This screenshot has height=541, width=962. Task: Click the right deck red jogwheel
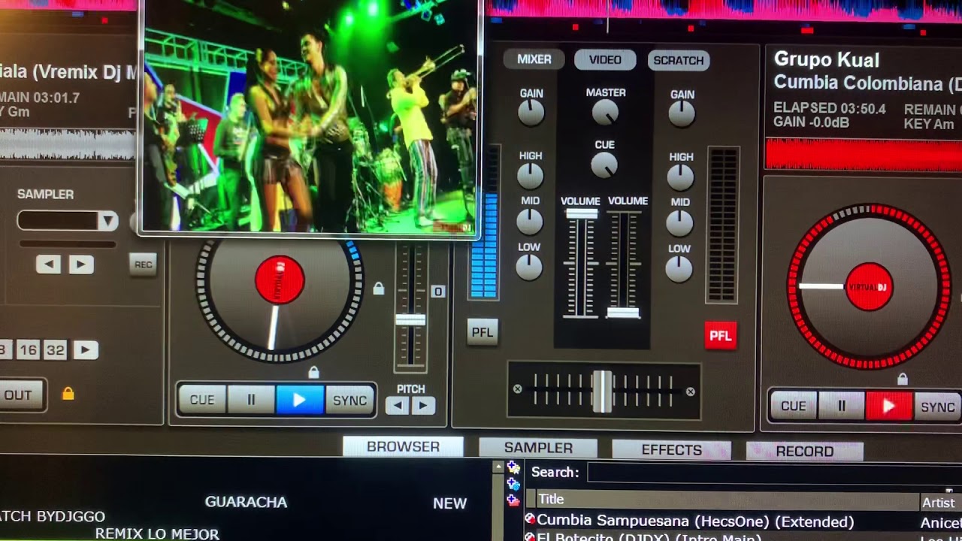coord(870,286)
